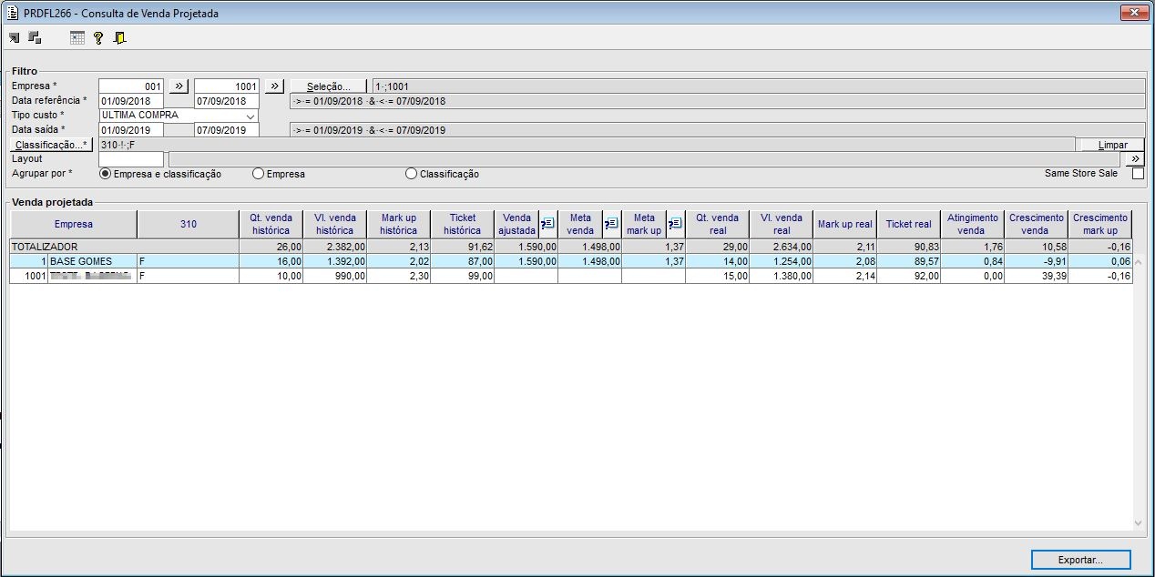Open the Tipo custo dropdown
Screen dimensions: 1155x577
[250, 116]
